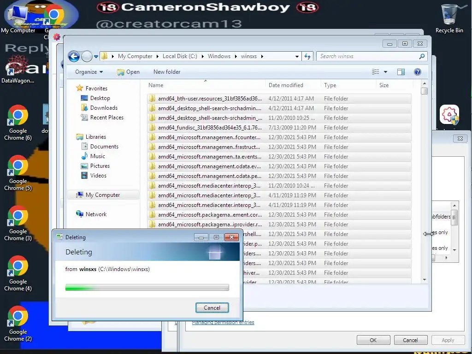Screen dimensions: 472x354
Task: Open the view options dropdown arrow
Action: pos(386,72)
